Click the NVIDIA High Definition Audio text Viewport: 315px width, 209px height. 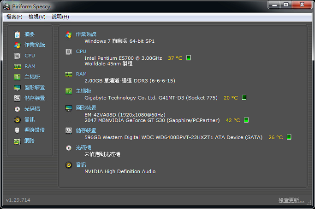click(x=120, y=171)
